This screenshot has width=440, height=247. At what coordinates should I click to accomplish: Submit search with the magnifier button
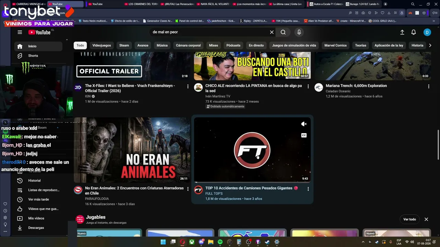283,32
